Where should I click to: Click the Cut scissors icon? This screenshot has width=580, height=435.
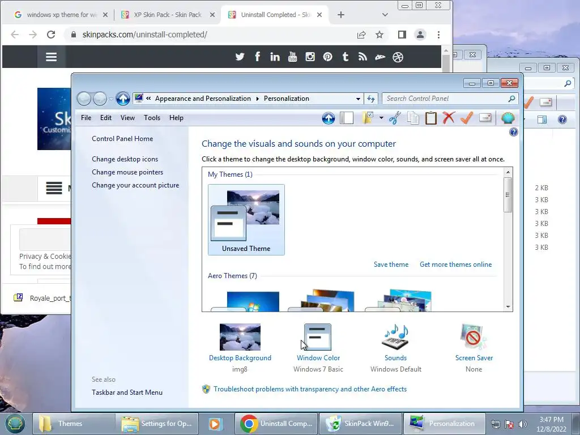point(395,118)
